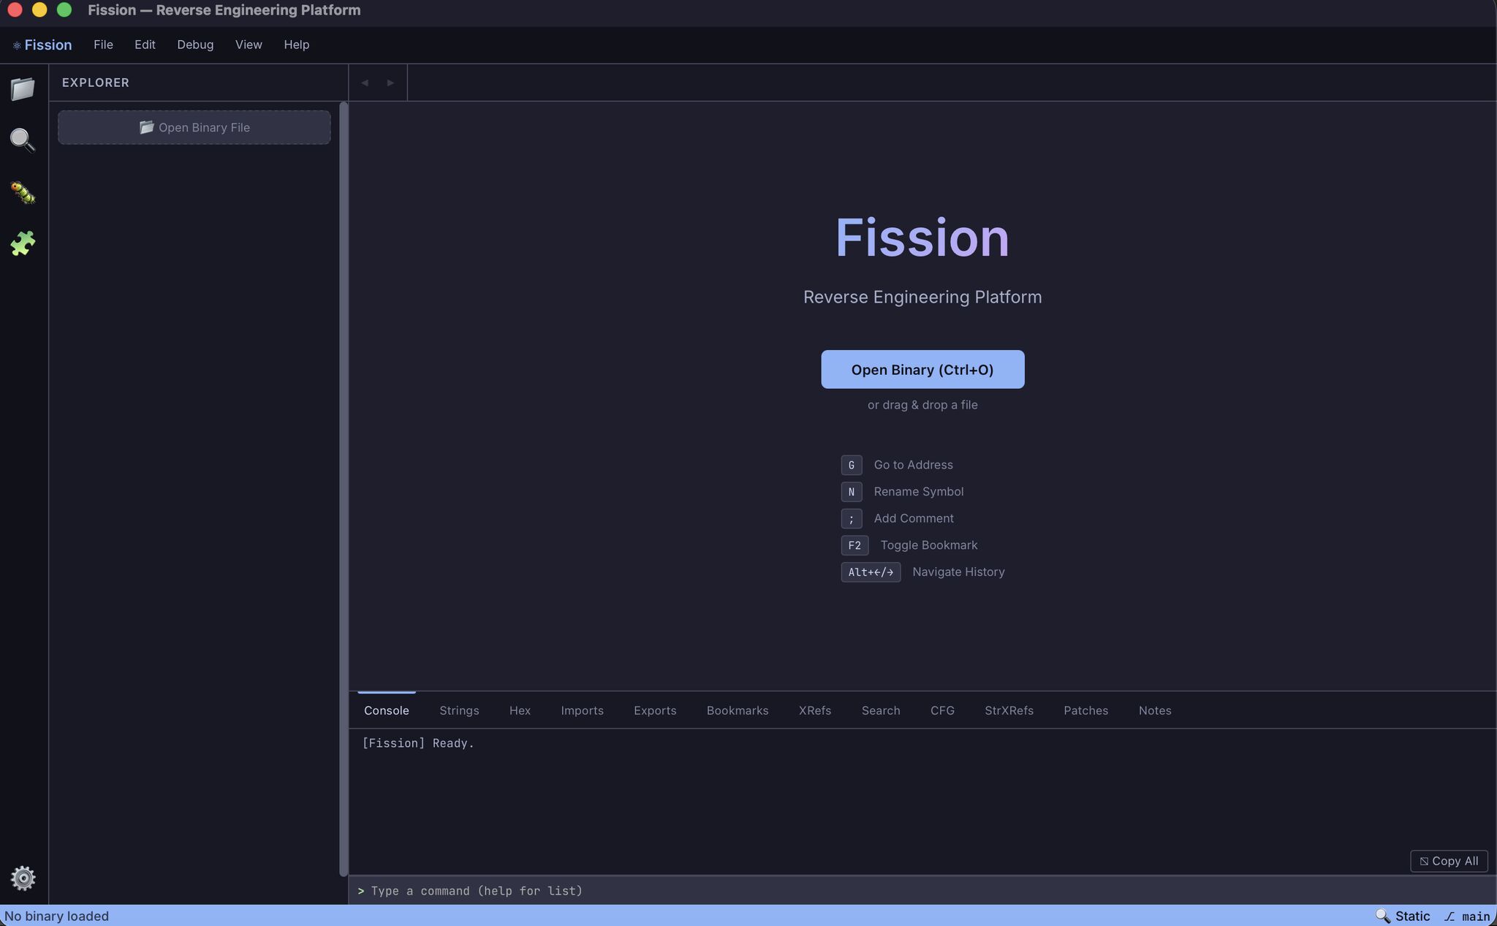Viewport: 1497px width, 926px height.
Task: Open Settings via the gear icon
Action: click(x=24, y=878)
